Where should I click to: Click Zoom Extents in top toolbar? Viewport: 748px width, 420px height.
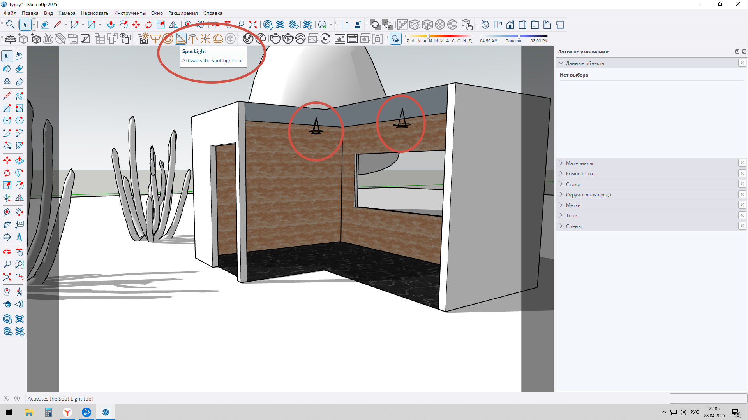tap(253, 25)
